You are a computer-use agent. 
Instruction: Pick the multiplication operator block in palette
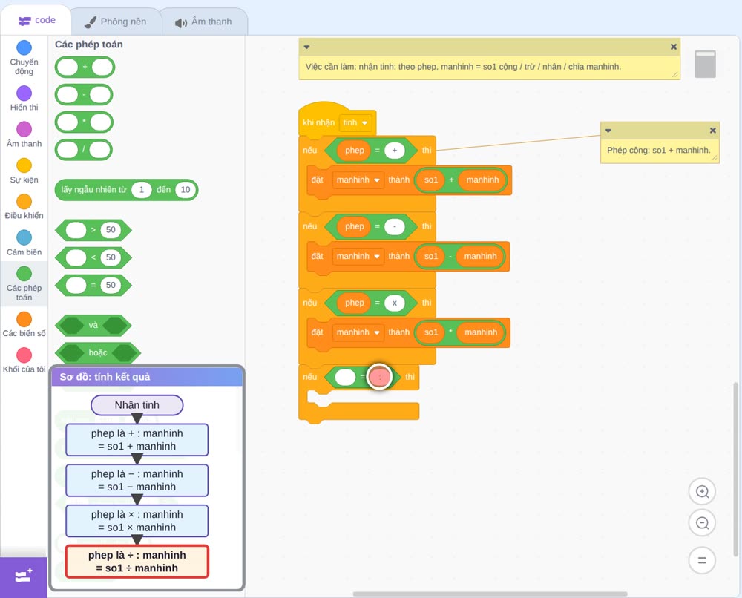click(85, 122)
